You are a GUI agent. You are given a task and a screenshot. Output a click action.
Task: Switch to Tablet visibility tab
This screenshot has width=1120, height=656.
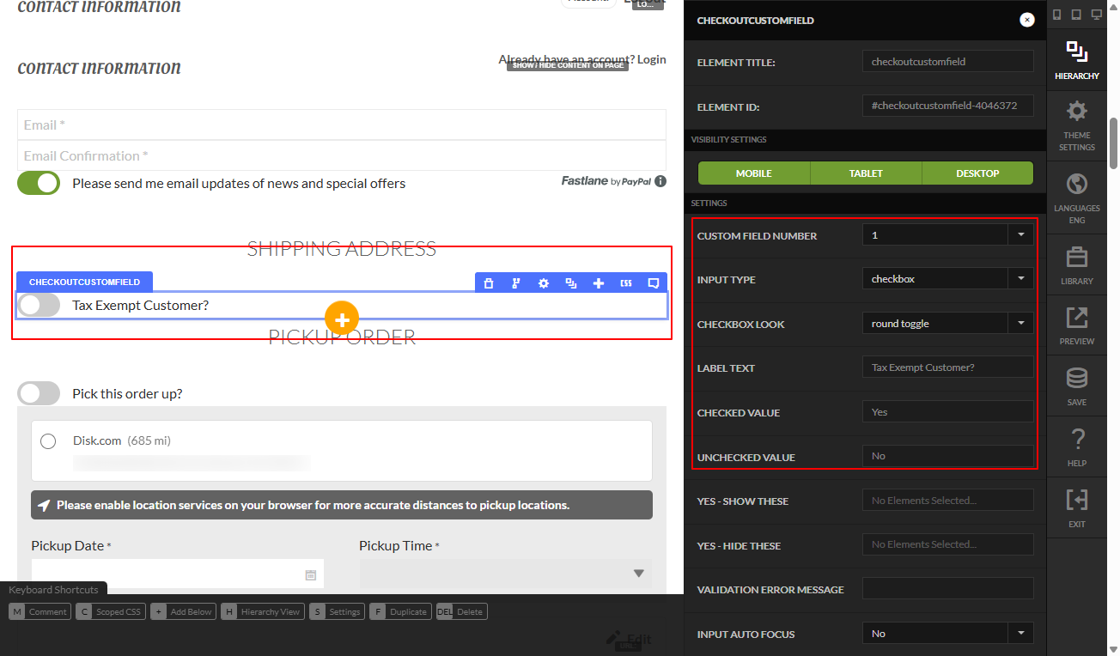(866, 173)
